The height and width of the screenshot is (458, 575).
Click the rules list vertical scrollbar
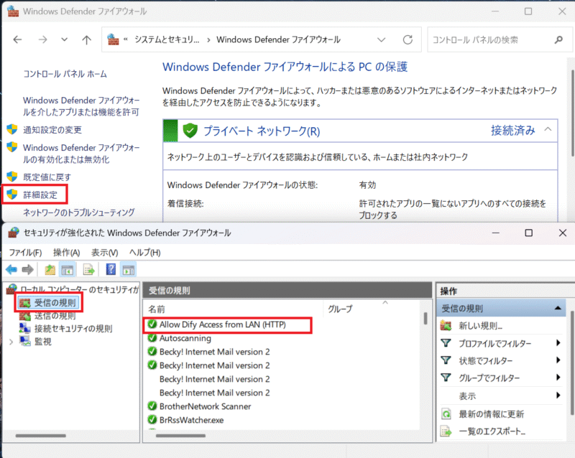[425, 318]
